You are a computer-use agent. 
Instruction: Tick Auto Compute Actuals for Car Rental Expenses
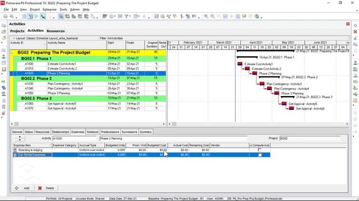(x=260, y=155)
